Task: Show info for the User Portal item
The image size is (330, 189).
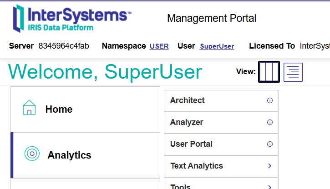Action: tap(269, 144)
